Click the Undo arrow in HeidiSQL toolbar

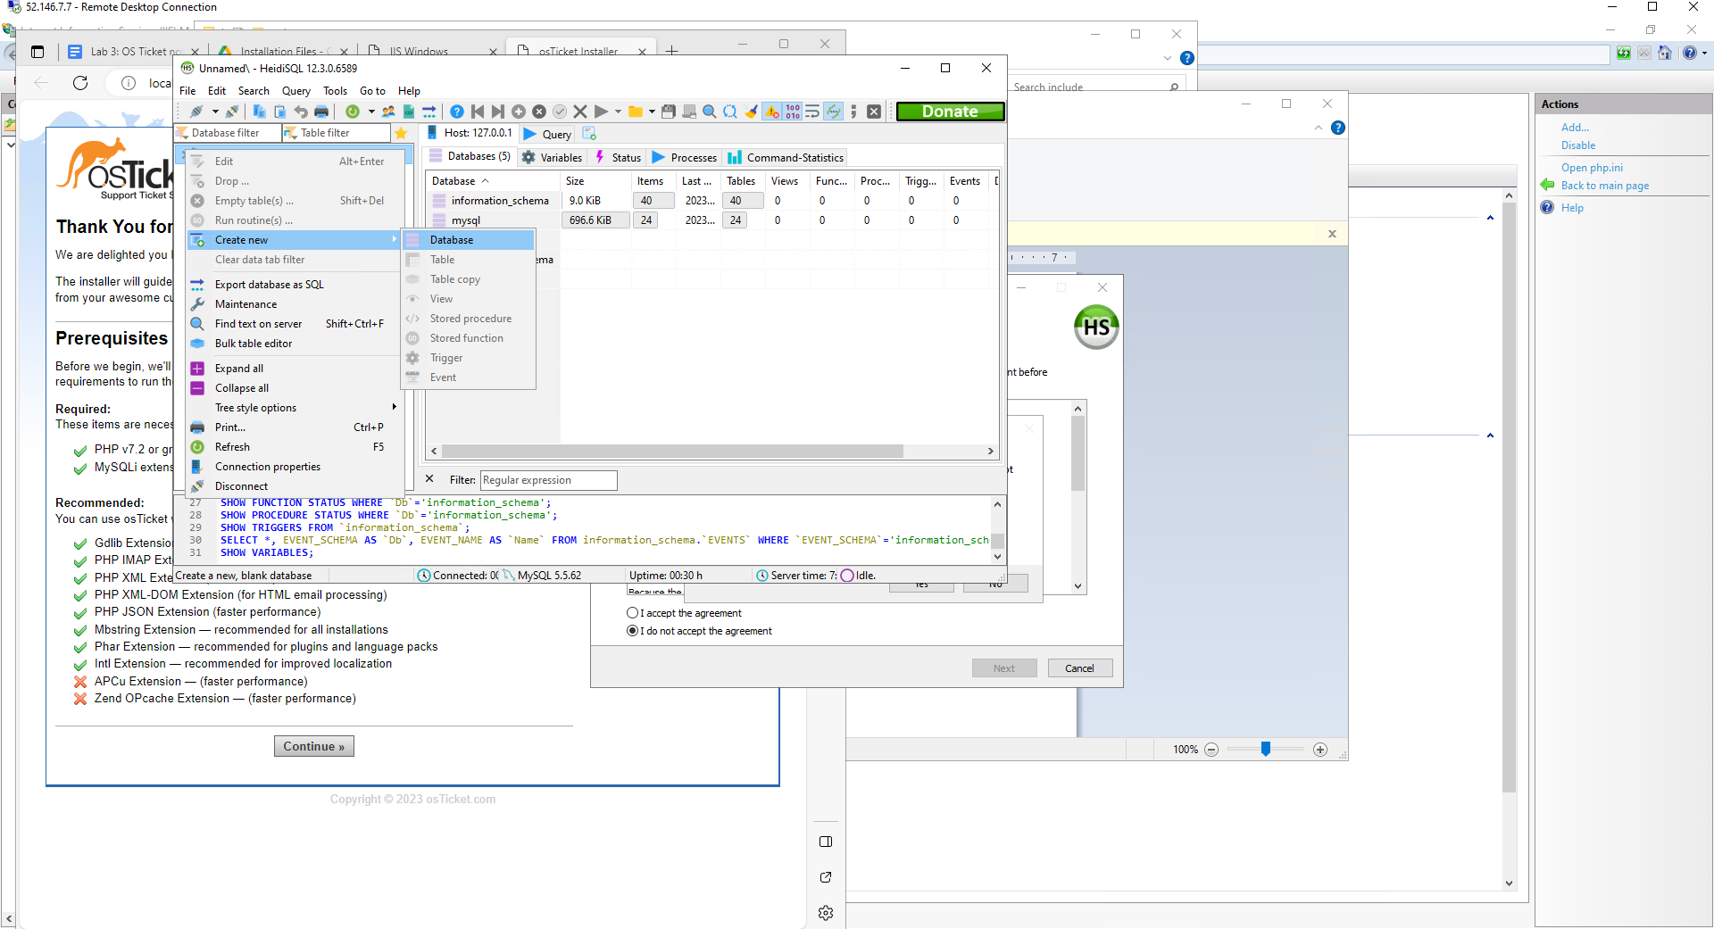(301, 112)
